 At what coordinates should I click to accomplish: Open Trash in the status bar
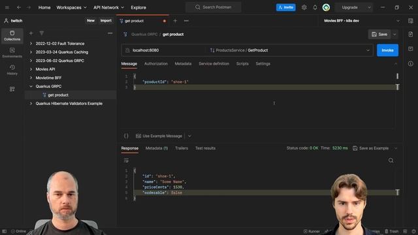(392, 231)
